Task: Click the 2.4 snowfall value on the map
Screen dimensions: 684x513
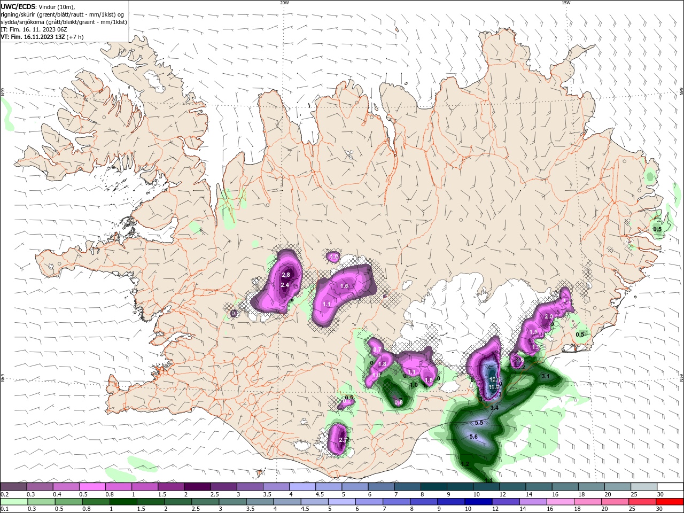Action: click(285, 285)
